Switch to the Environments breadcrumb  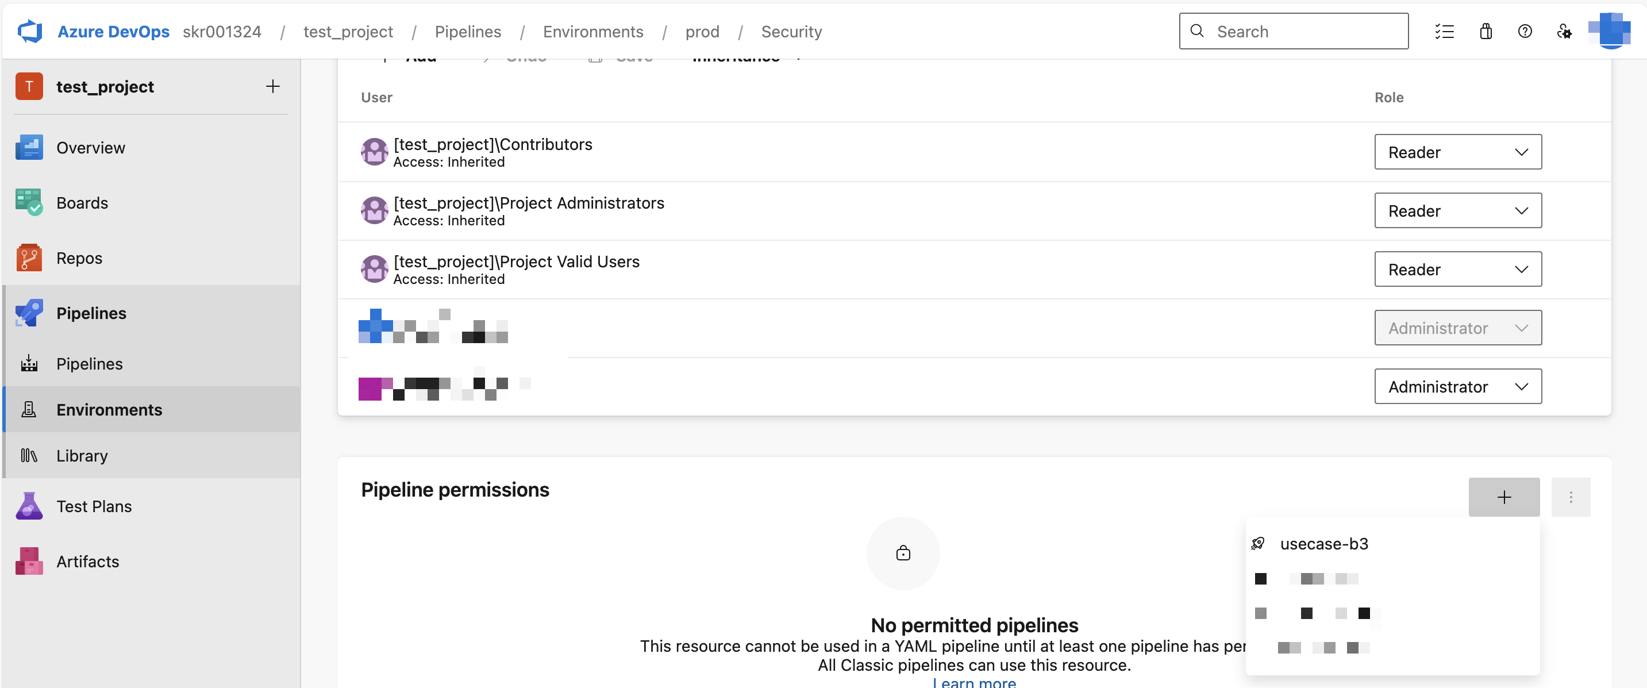[x=593, y=32]
